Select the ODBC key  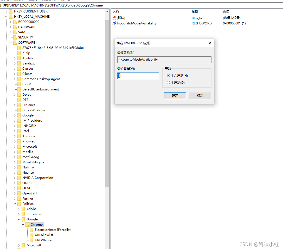27,183
